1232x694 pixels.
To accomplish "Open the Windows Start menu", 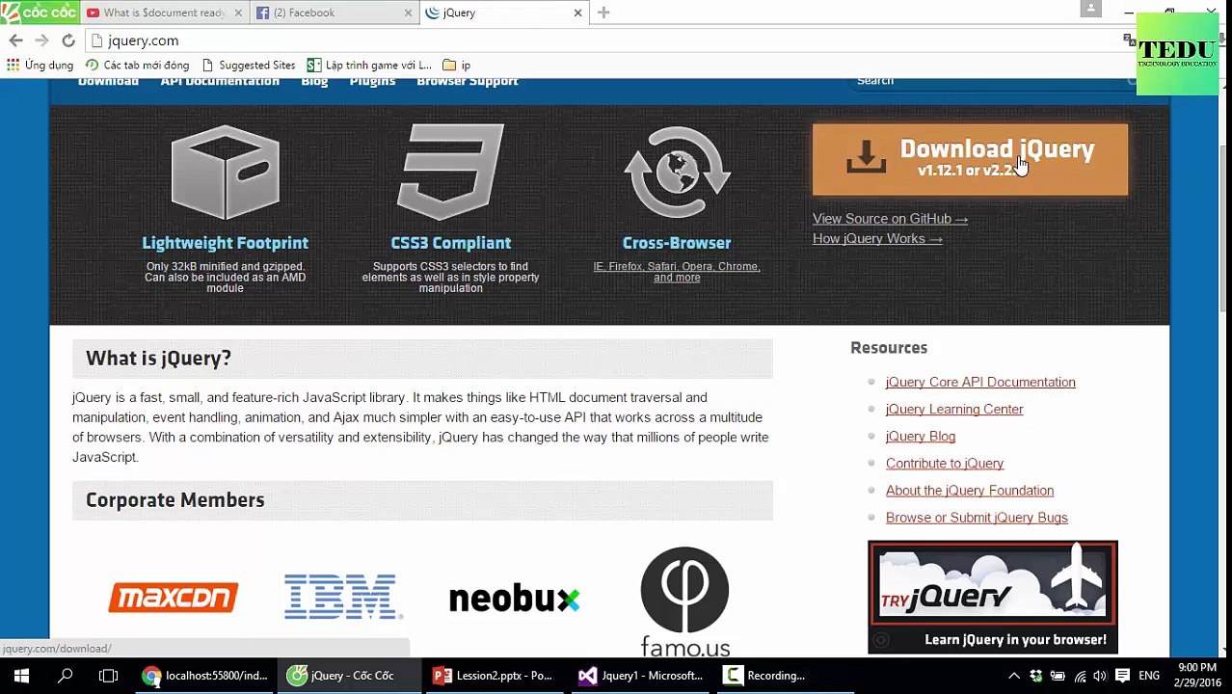I will (x=21, y=676).
